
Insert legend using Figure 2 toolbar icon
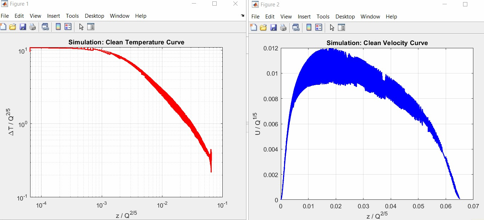(x=318, y=27)
